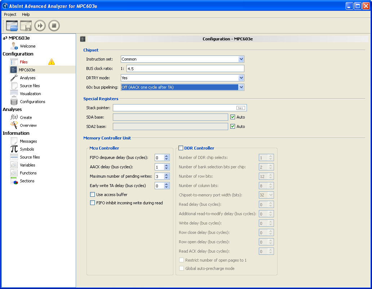
Task: Open Configurations in the sidebar
Action: point(32,102)
